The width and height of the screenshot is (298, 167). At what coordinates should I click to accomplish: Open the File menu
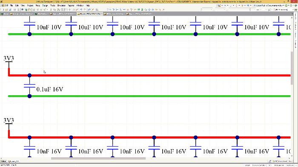point(11,6)
